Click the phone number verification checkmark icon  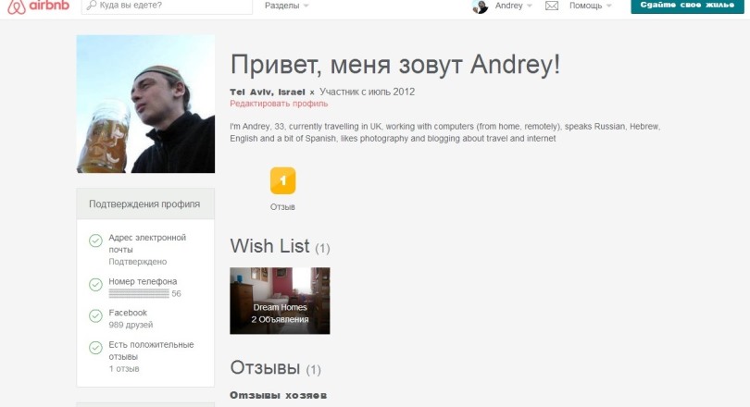(95, 285)
